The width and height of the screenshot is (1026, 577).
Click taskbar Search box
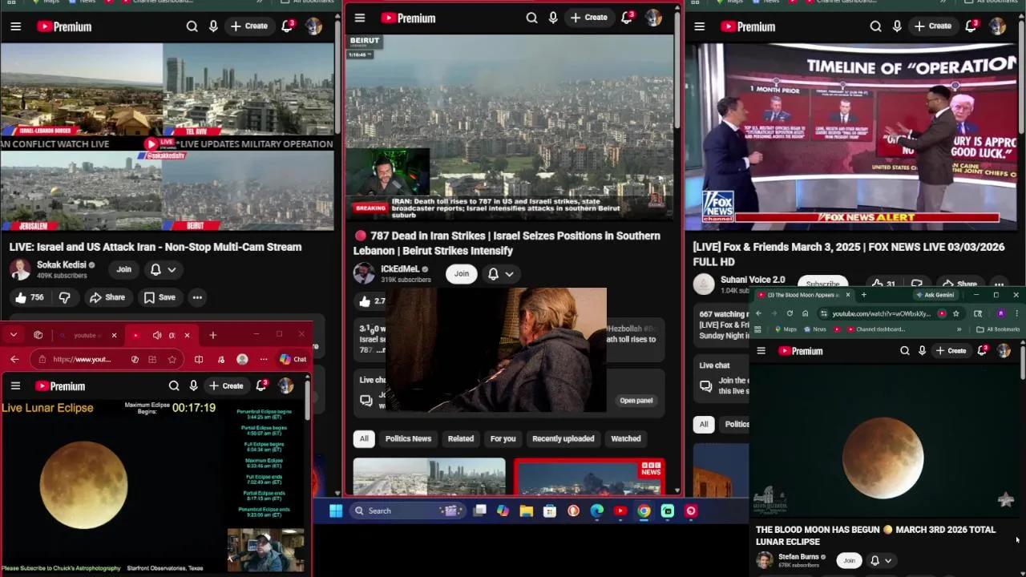[407, 510]
